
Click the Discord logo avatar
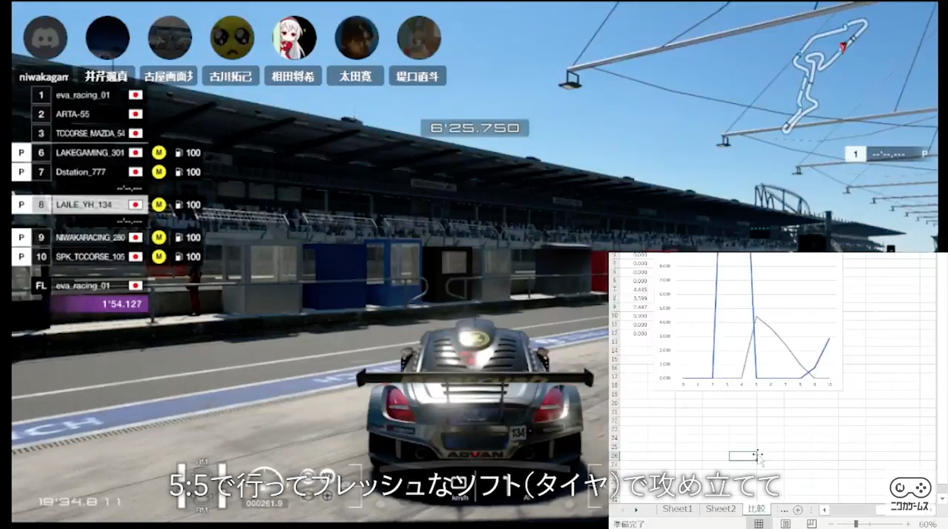coord(45,38)
